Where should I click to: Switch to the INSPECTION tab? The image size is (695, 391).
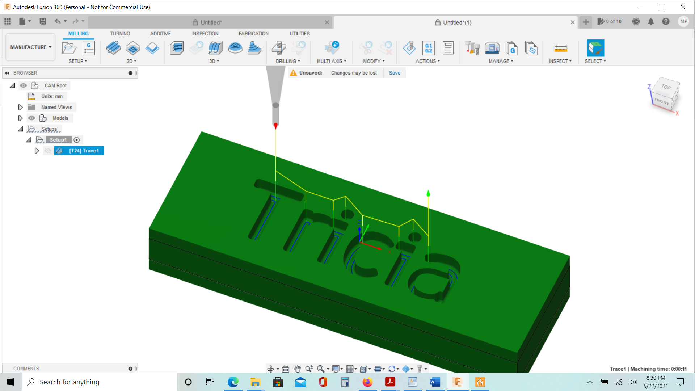205,34
